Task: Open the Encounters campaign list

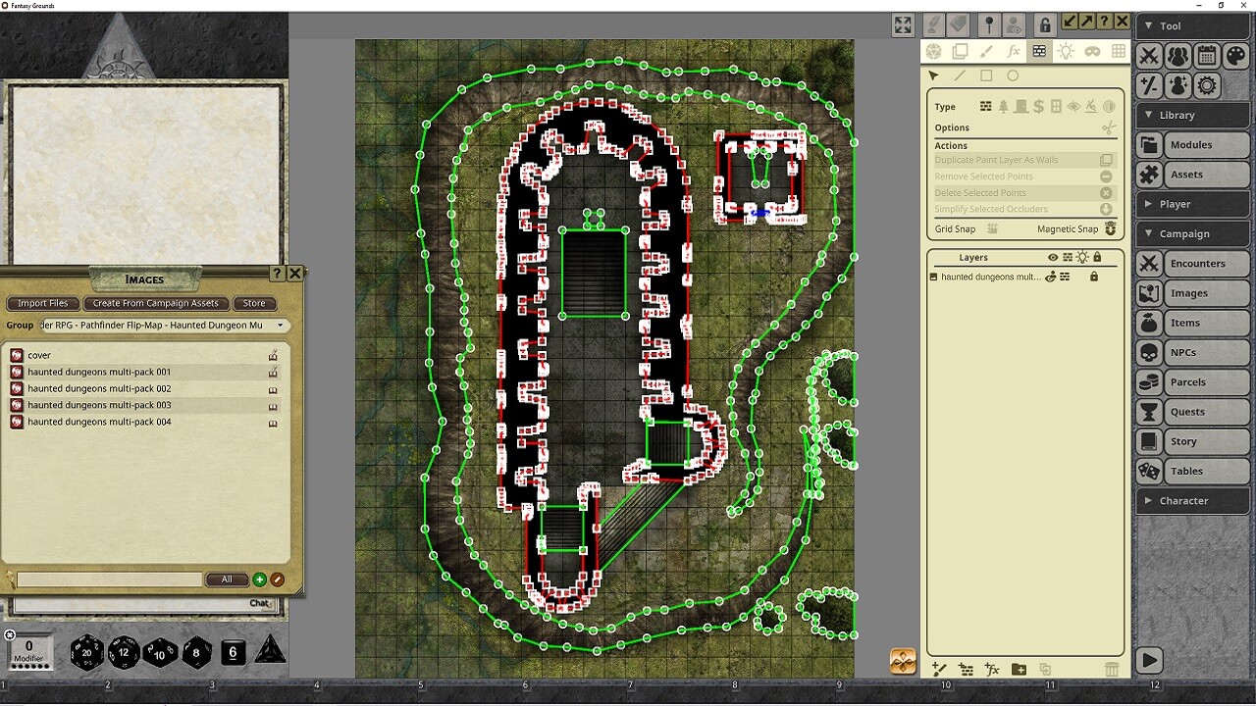Action: tap(1193, 263)
